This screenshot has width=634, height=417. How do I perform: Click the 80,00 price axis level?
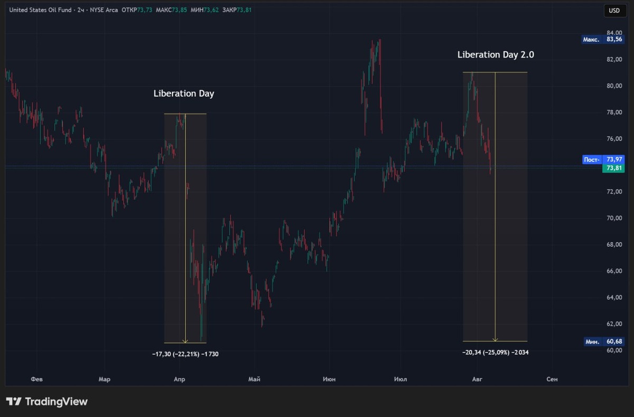613,86
